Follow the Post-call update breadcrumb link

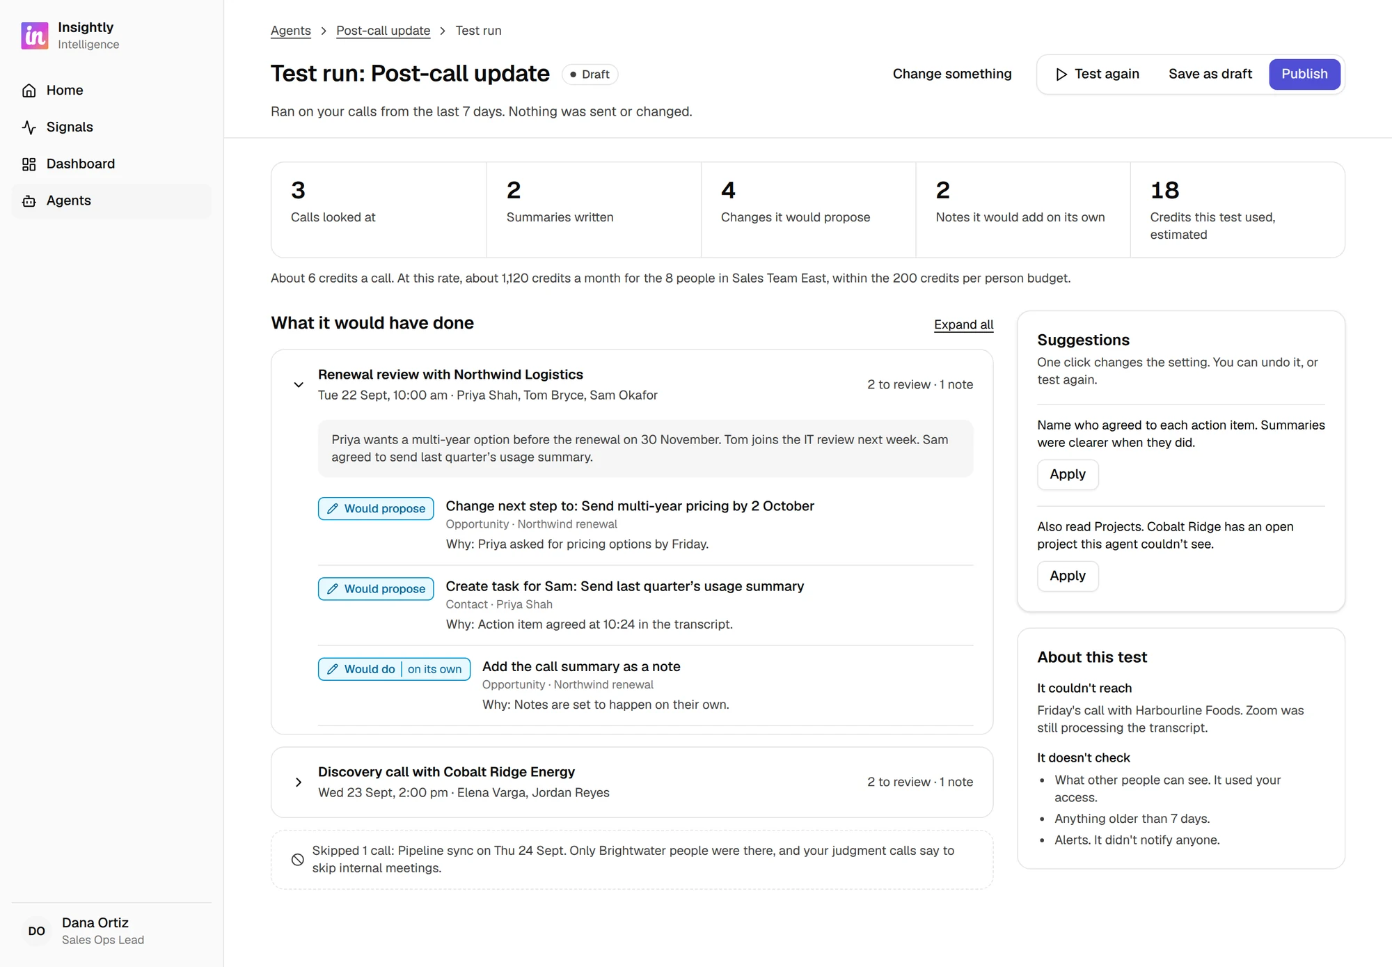383,31
